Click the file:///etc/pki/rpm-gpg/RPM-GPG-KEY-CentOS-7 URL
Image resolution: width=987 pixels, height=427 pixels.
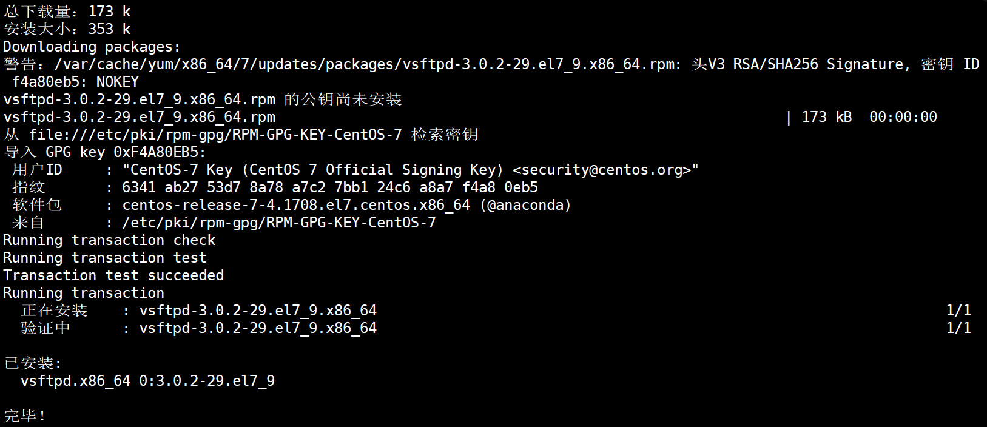pyautogui.click(x=215, y=135)
